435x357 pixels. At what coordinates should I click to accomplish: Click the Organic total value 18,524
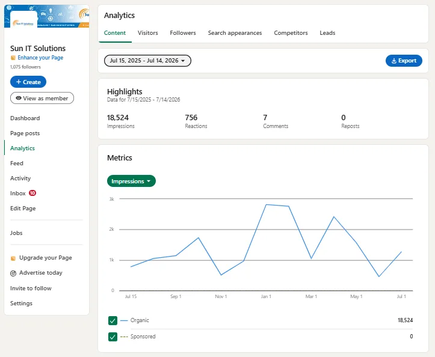(x=405, y=320)
